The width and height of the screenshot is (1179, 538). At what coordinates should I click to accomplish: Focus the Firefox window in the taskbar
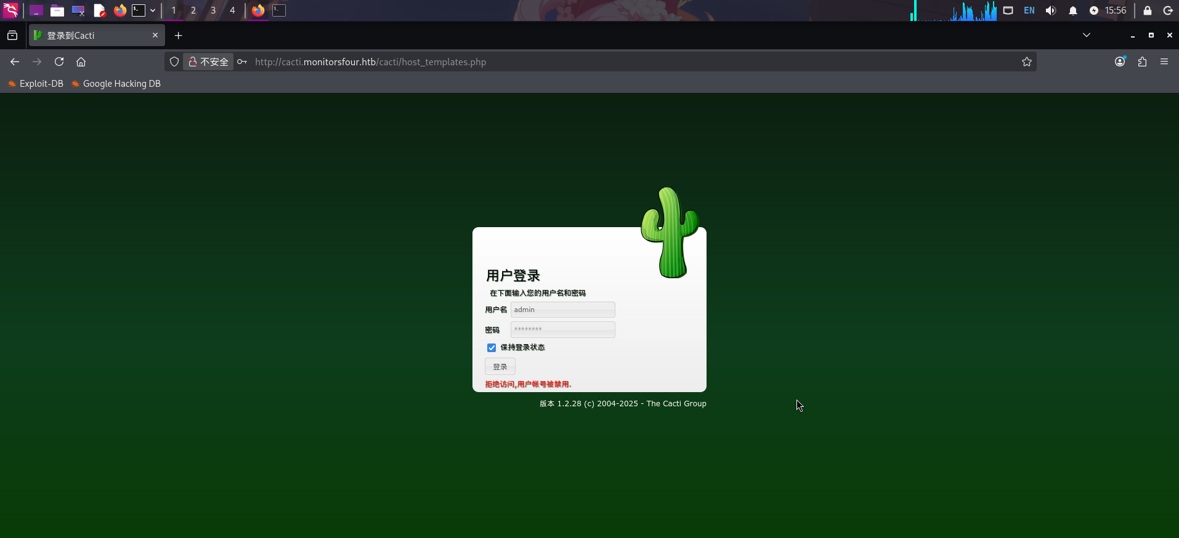coord(258,10)
